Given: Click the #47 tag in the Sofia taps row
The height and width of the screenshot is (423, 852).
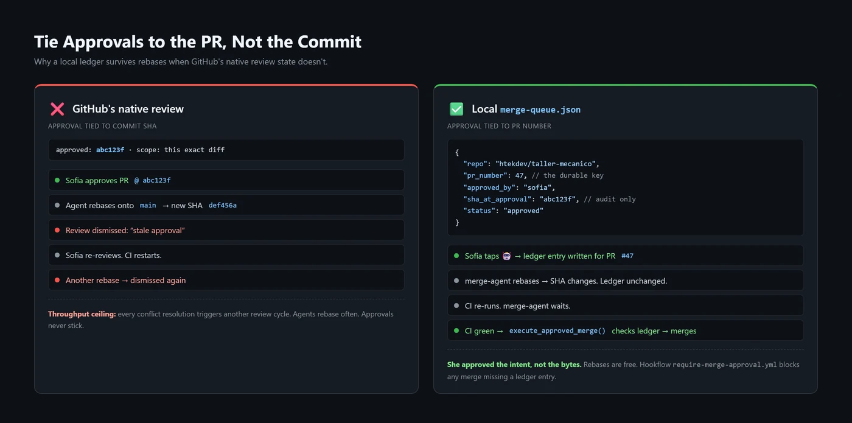Looking at the screenshot, I should tap(627, 256).
